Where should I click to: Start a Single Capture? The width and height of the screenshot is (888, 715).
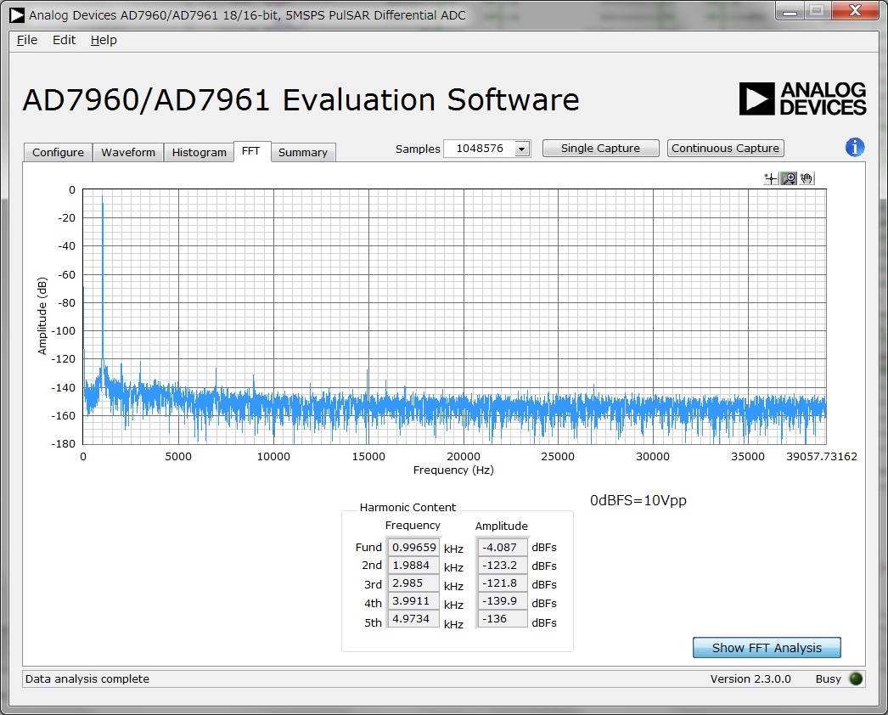(600, 149)
